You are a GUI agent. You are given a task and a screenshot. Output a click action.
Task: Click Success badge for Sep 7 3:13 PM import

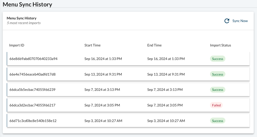[218, 90]
